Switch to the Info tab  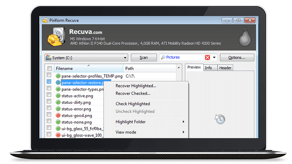[x=208, y=68]
